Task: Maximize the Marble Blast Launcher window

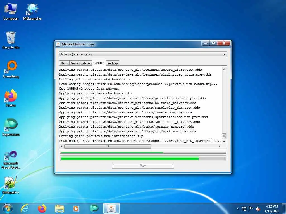Action: [213, 43]
